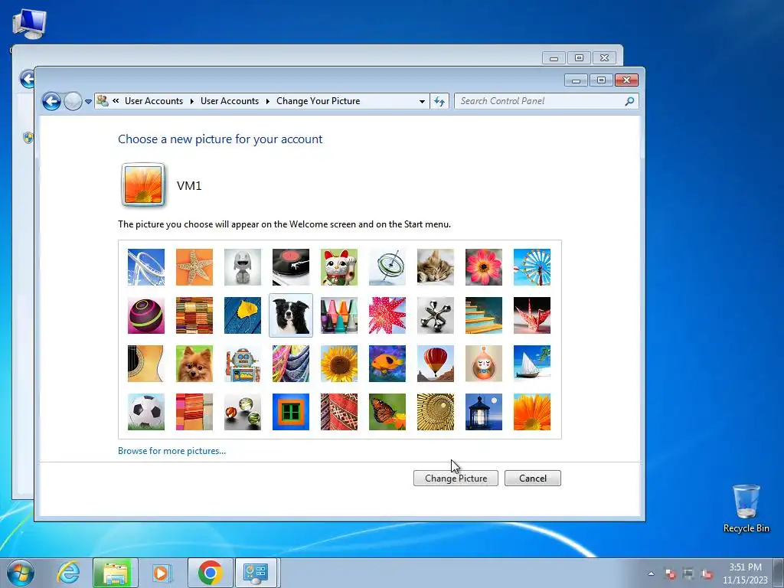Select the Computer desktop icon
This screenshot has width=784, height=588.
point(29,24)
